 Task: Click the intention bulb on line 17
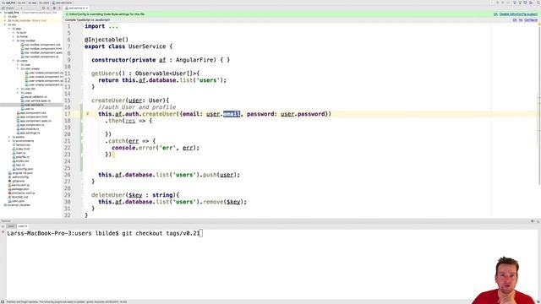[88, 113]
